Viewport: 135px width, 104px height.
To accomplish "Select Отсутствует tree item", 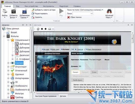I will click(x=19, y=67).
